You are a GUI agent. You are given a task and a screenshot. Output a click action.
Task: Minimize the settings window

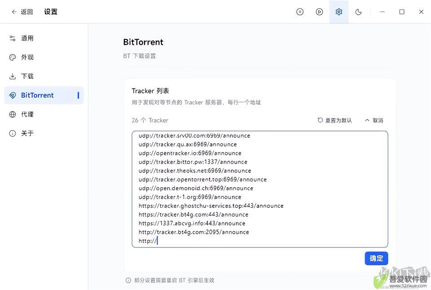click(x=383, y=12)
